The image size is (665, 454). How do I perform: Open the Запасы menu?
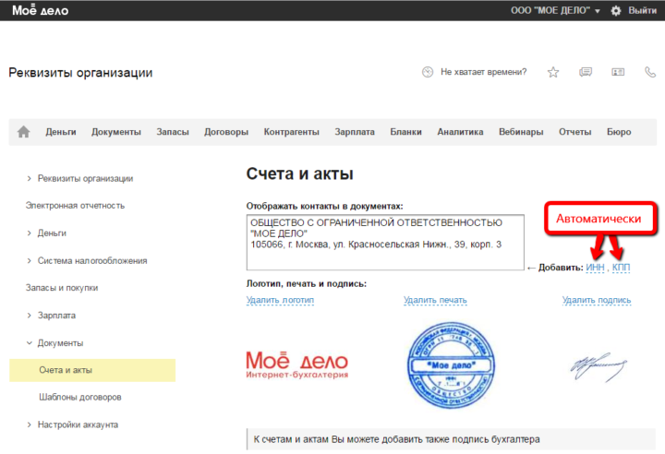[x=173, y=132]
